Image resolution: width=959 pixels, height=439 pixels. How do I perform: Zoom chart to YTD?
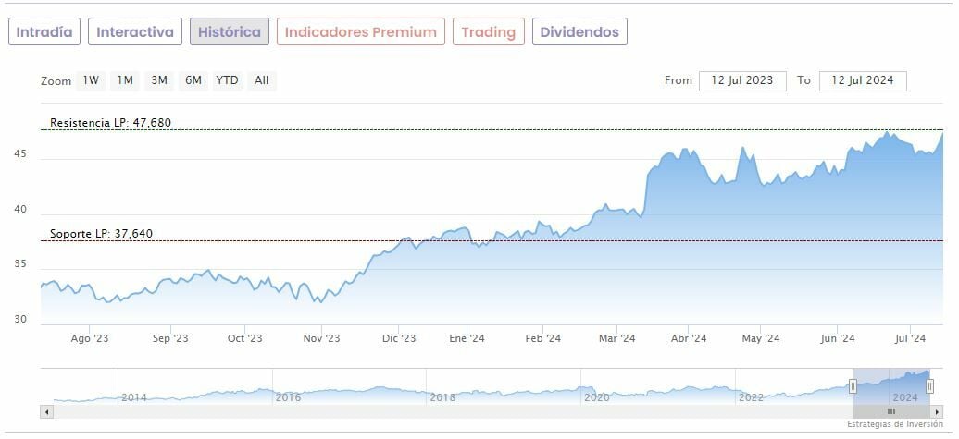pos(227,80)
